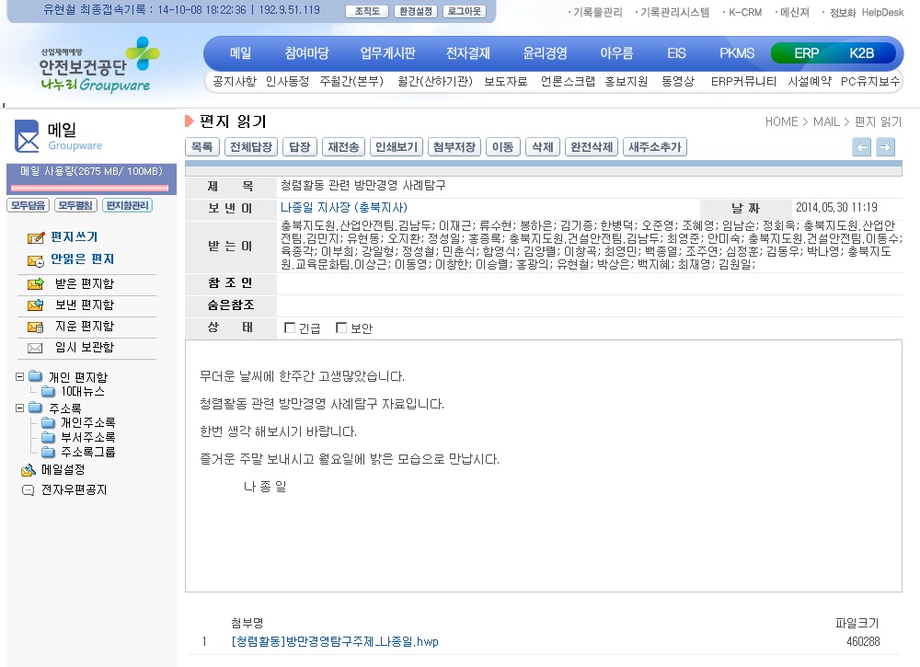Viewport: 920px width, 667px height.
Task: Click the 로그아웃 logout button
Action: click(x=465, y=11)
